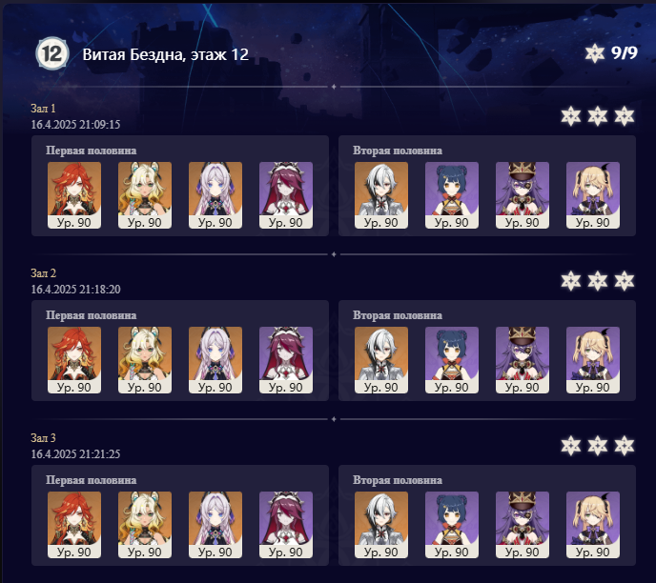Select purple-haired hat character in Зал 2 second half
The height and width of the screenshot is (583, 656).
tap(523, 360)
